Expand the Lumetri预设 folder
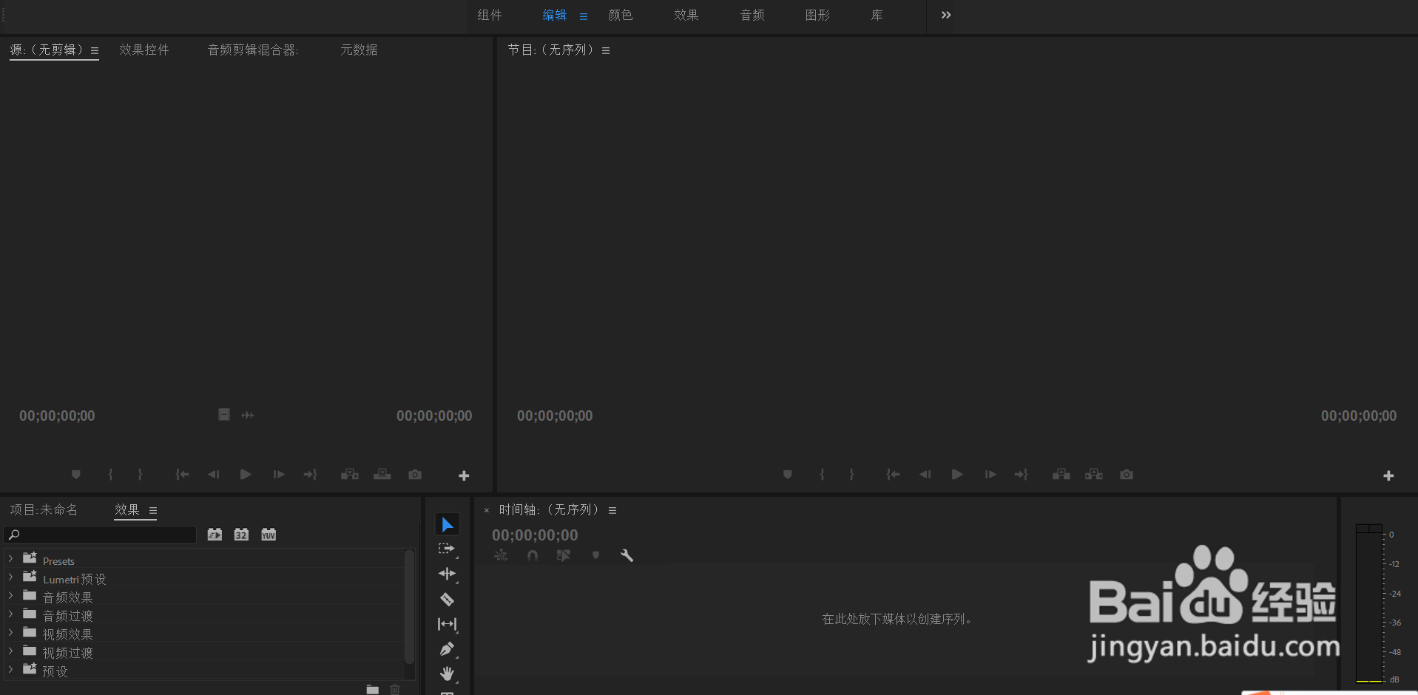This screenshot has width=1418, height=695. (11, 578)
